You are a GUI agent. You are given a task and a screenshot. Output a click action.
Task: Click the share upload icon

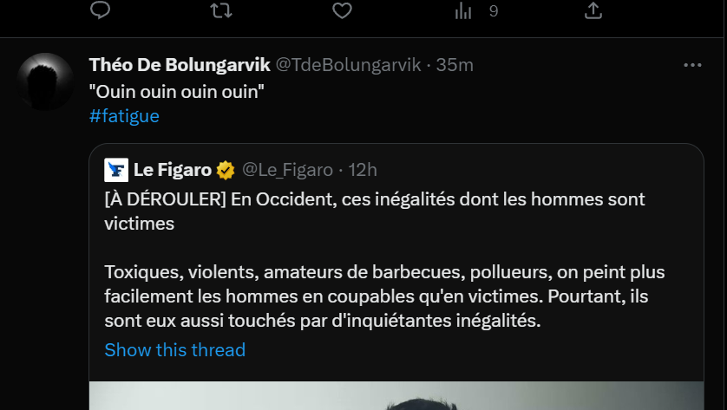[x=593, y=10]
